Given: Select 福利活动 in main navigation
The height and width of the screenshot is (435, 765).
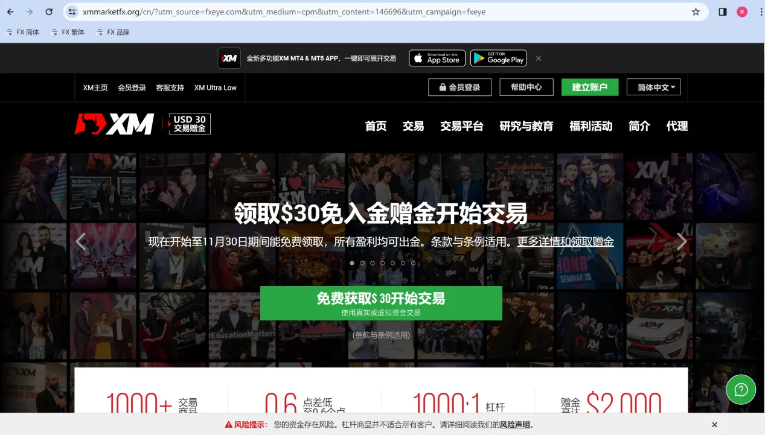Looking at the screenshot, I should [591, 126].
